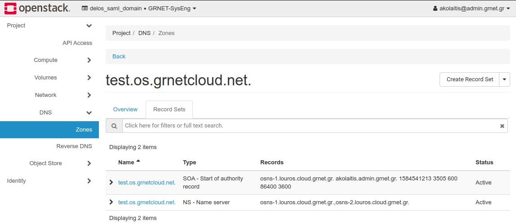Switch to the Overview tab

pyautogui.click(x=125, y=110)
